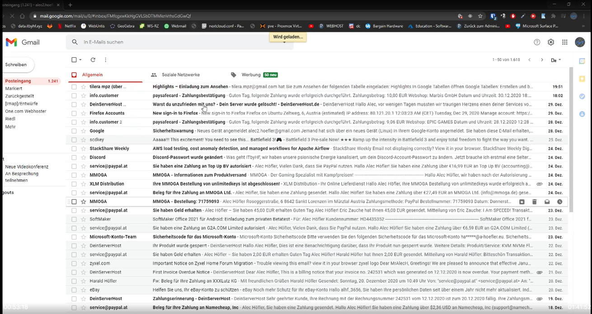Delete the MMOGA Bestellung 71759093 email
Image resolution: width=592 pixels, height=314 pixels.
(534, 202)
